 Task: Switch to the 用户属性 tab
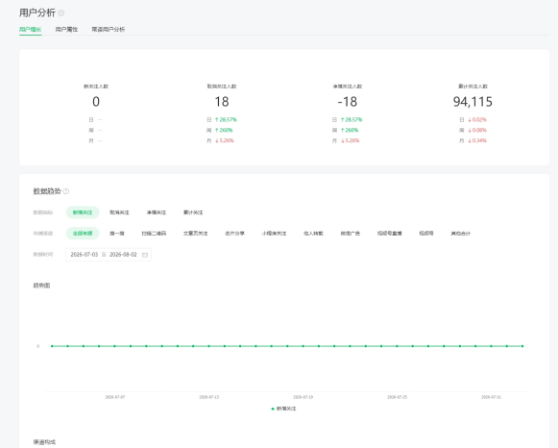click(66, 29)
